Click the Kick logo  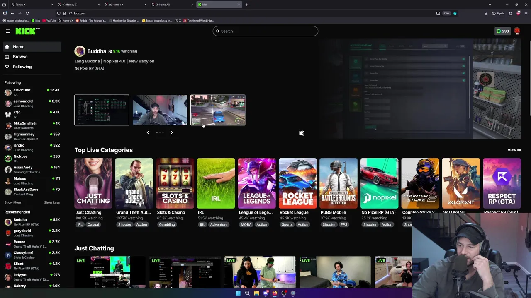pyautogui.click(x=27, y=31)
